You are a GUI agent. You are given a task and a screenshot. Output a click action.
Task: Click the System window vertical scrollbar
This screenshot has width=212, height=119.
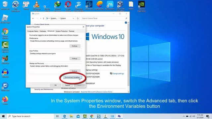129,55
